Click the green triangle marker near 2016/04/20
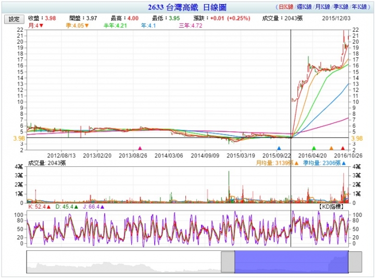Viewport: 375px width, 278px height. pos(314,148)
